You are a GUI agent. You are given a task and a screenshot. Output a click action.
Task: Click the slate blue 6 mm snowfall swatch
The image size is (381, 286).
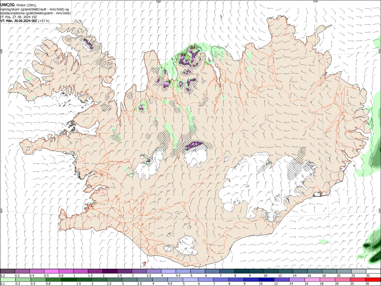coord(212,271)
